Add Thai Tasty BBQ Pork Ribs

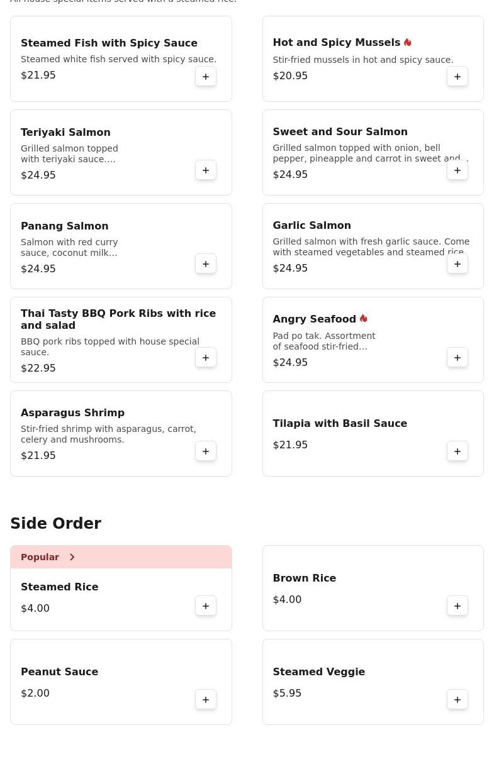point(206,358)
